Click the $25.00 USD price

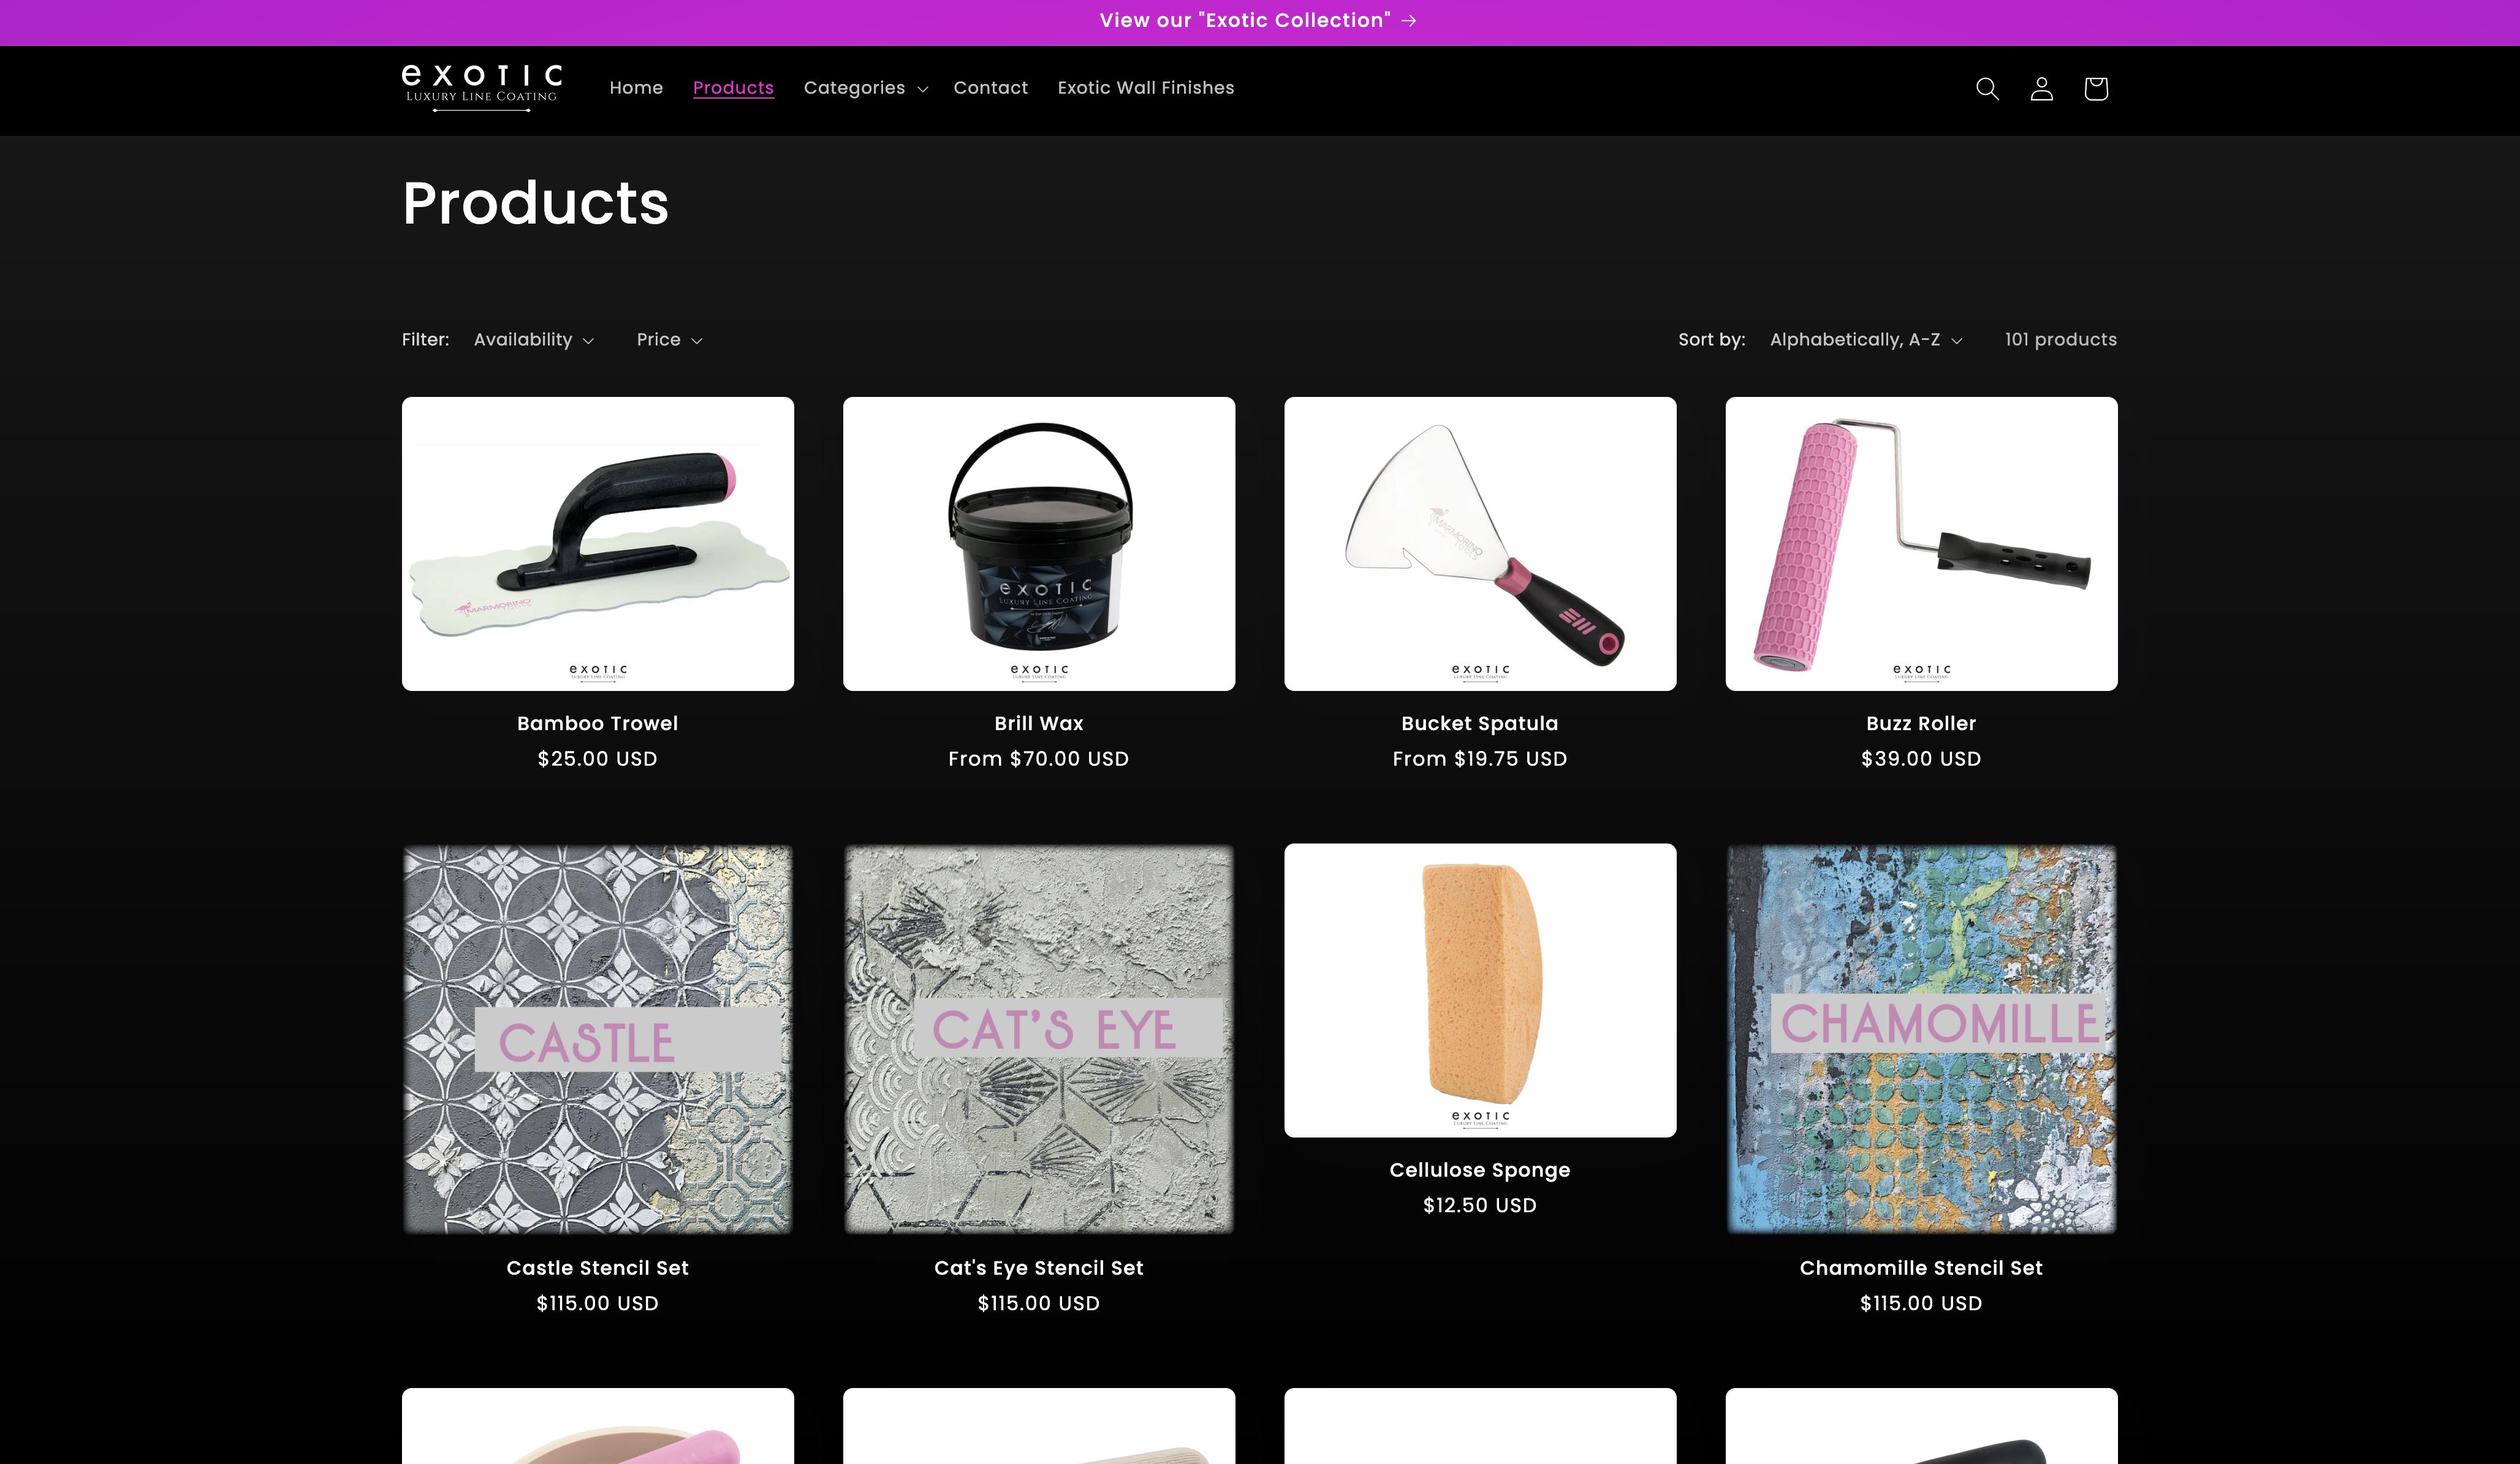click(598, 760)
